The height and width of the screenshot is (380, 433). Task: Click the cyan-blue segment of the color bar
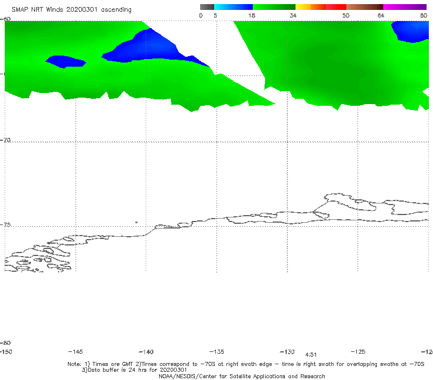click(233, 7)
